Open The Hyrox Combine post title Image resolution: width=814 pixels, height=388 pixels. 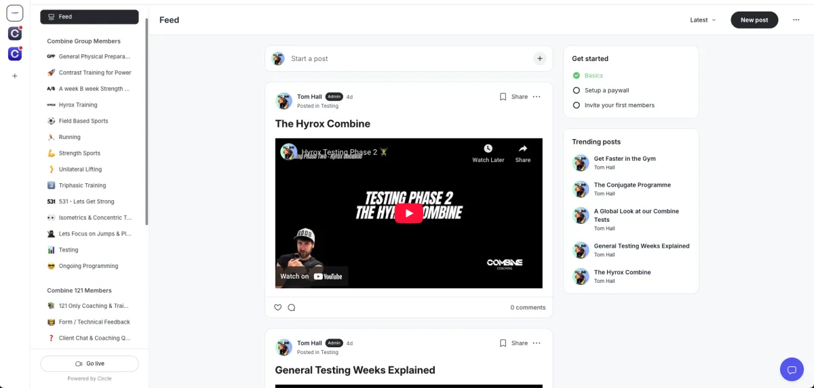[x=323, y=124]
